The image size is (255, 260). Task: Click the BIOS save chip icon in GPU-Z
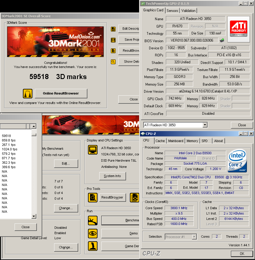pyautogui.click(x=222, y=40)
